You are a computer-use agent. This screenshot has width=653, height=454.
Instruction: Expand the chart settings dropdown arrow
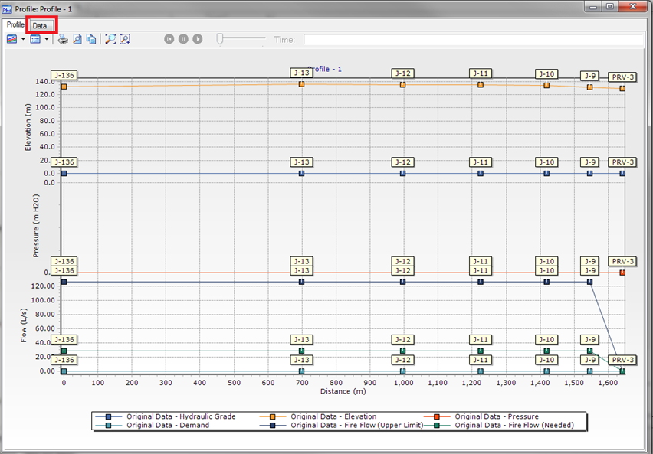click(23, 39)
